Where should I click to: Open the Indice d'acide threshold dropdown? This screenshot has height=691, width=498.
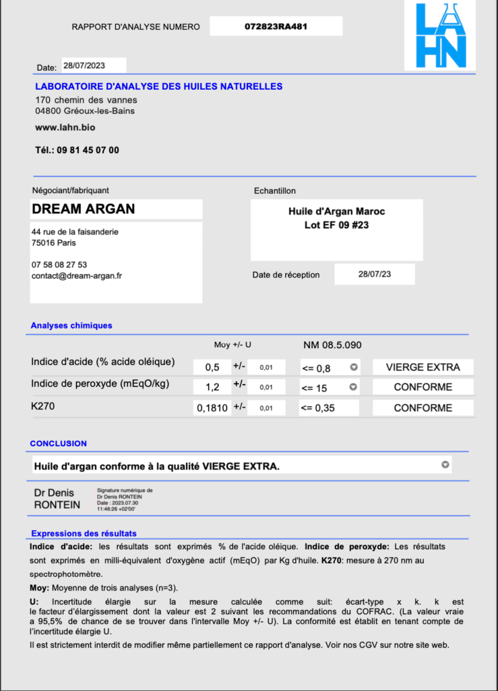pos(354,367)
